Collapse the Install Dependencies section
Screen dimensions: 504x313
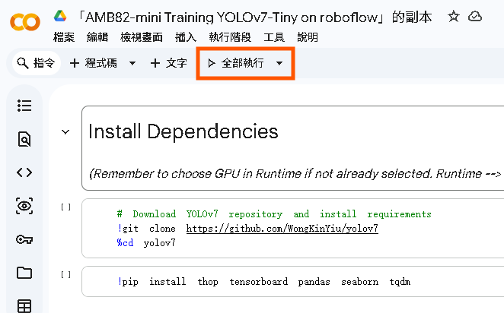65,131
